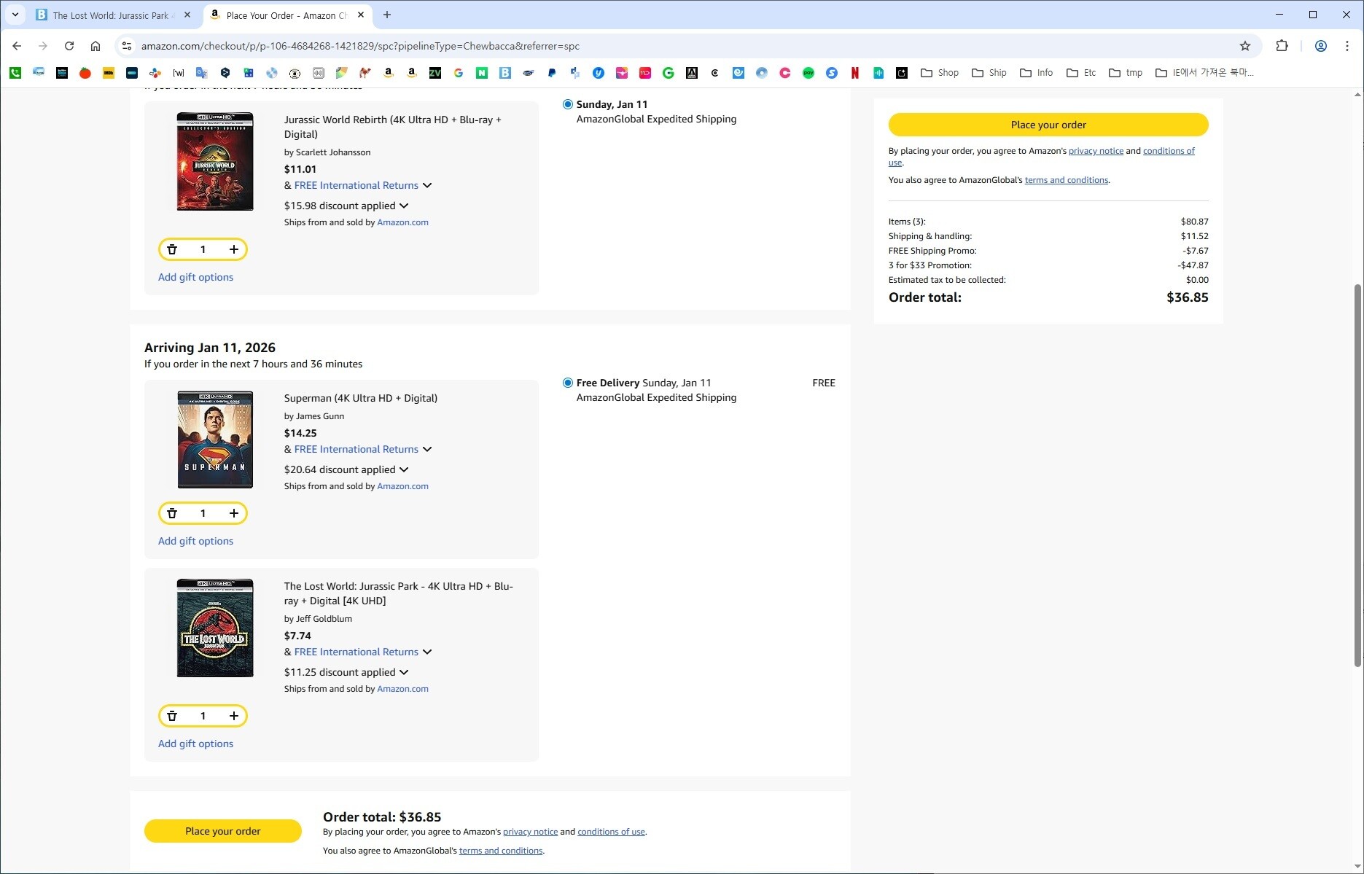
Task: Click the vertical page scrollbar
Action: [x=1357, y=474]
